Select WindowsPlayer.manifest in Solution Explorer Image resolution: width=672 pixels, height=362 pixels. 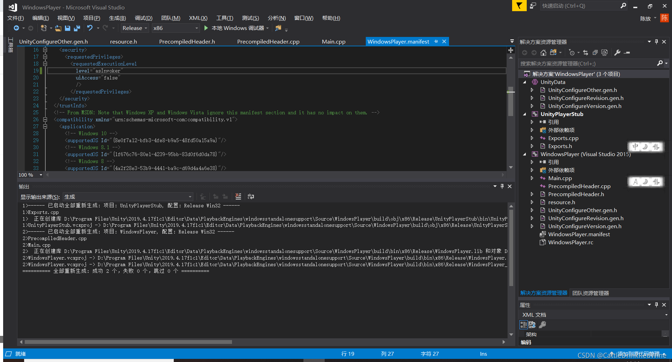[579, 234]
